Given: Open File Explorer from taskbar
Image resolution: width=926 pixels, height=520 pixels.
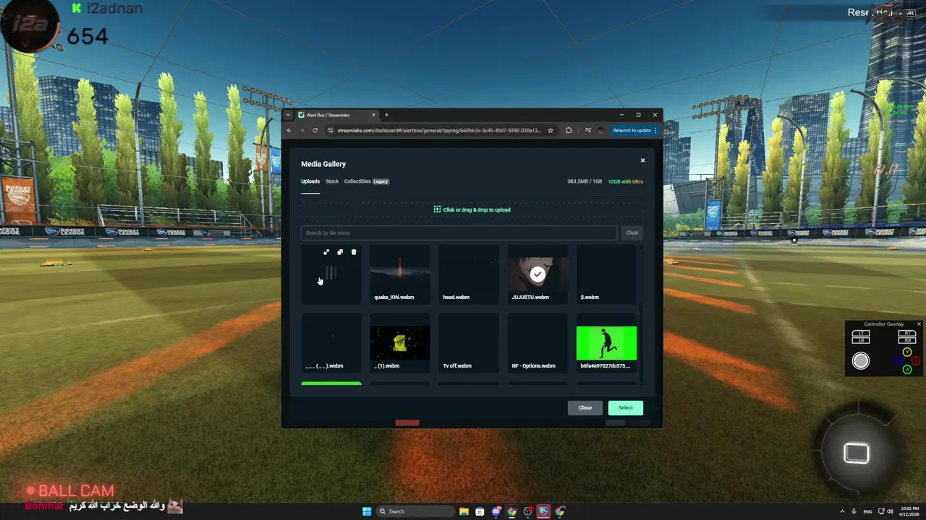Looking at the screenshot, I should [464, 511].
